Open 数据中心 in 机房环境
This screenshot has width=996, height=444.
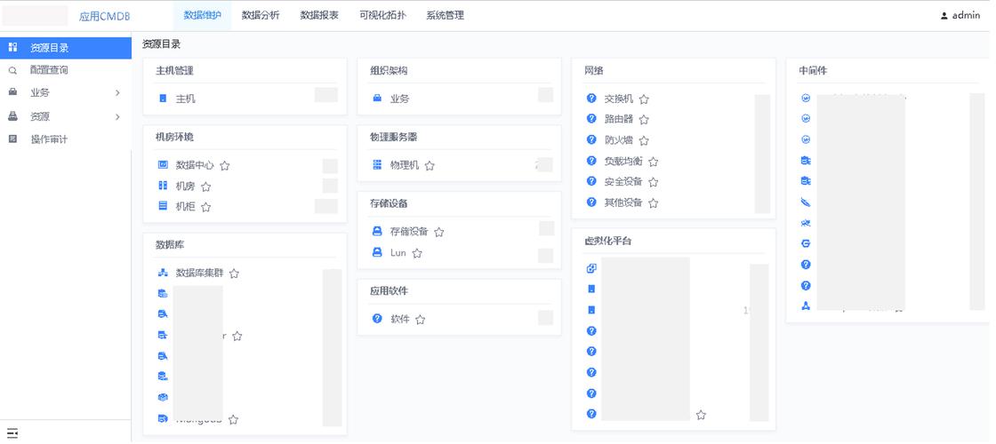[195, 165]
